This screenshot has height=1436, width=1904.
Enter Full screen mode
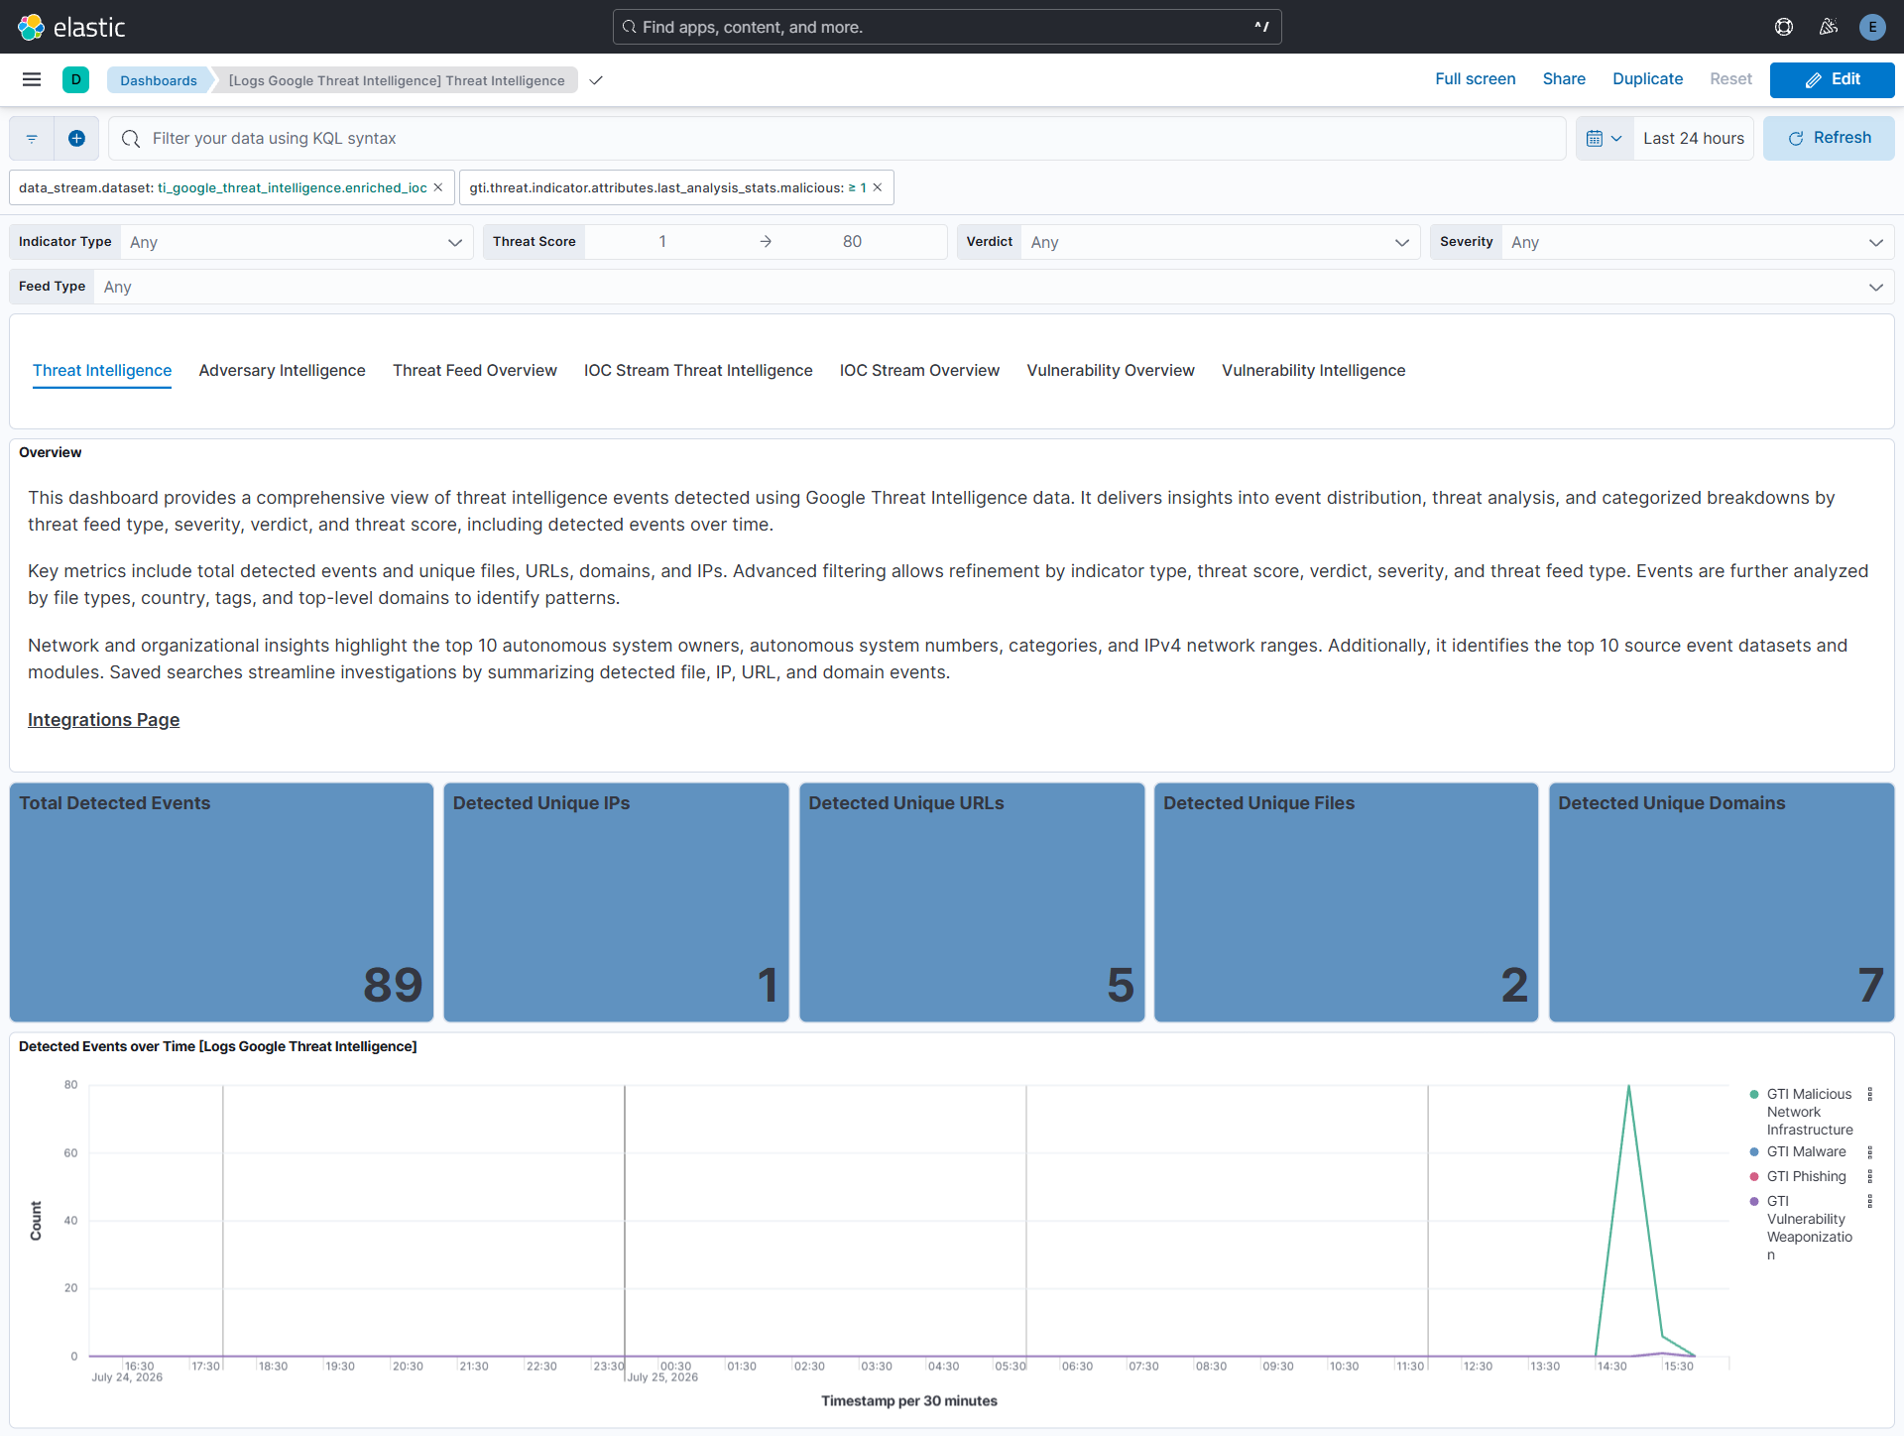(x=1475, y=79)
